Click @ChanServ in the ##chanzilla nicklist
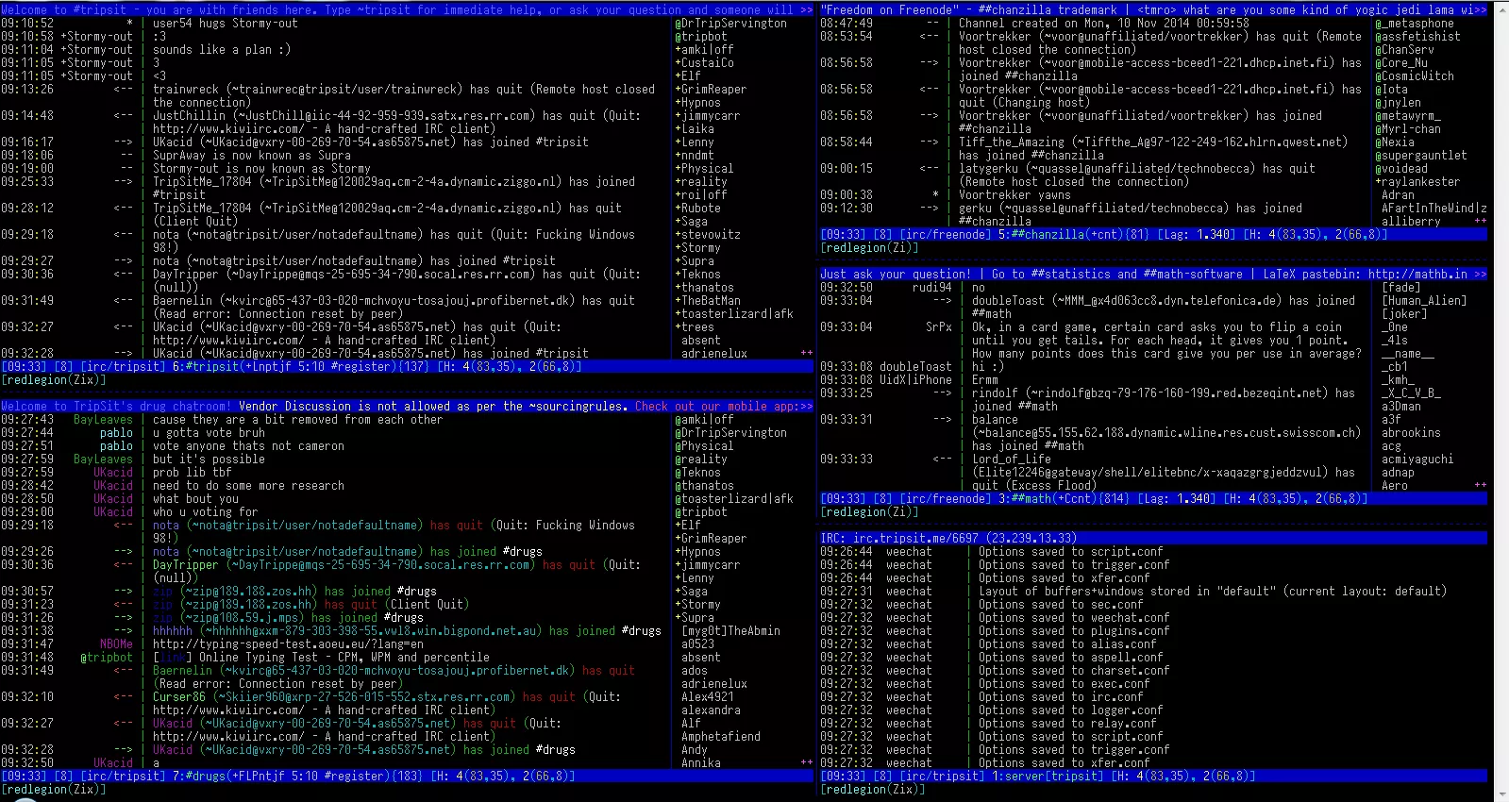Viewport: 1509px width, 802px height. coord(1404,50)
